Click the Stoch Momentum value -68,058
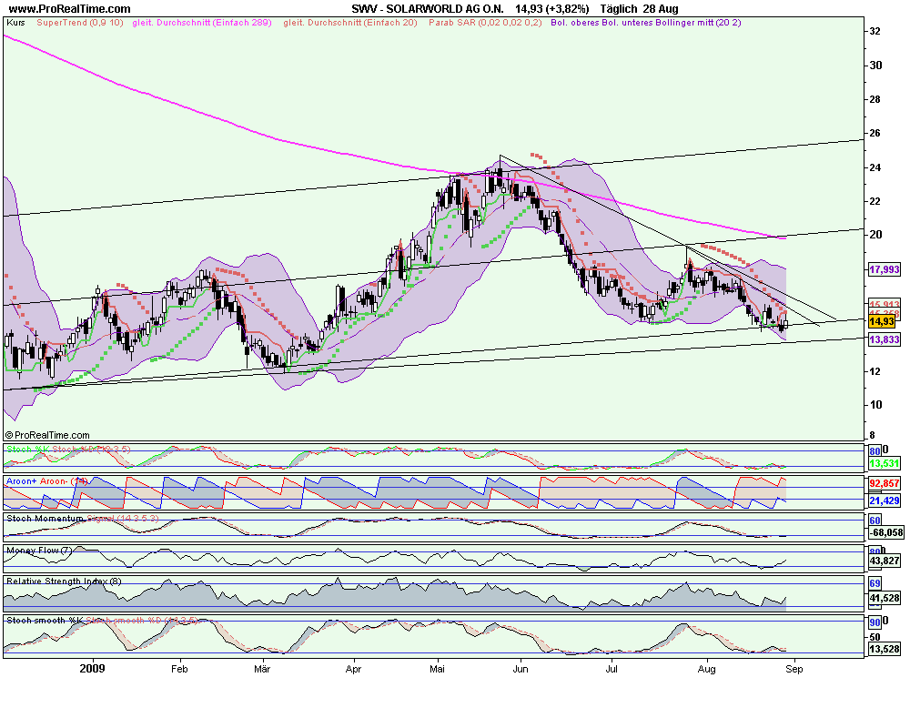The width and height of the screenshot is (910, 728). click(885, 532)
